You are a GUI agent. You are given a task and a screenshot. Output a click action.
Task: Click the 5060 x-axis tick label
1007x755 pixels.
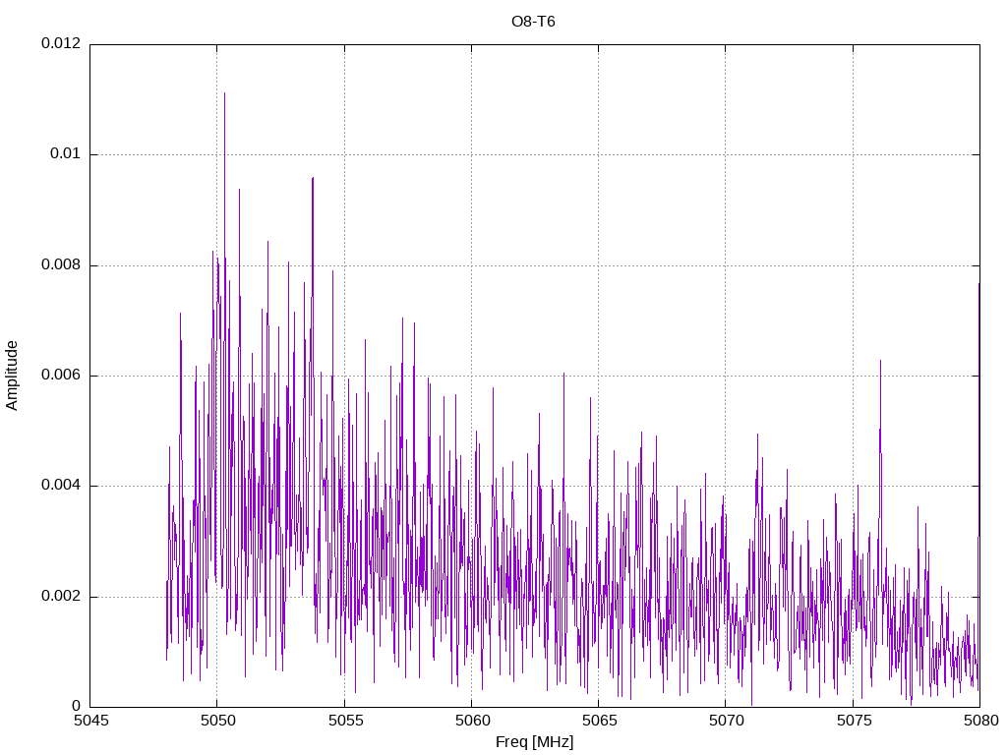click(x=473, y=721)
